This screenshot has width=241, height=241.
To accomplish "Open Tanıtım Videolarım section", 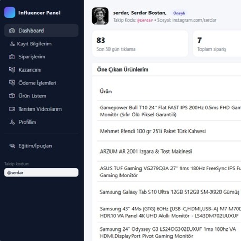I will click(42, 109).
